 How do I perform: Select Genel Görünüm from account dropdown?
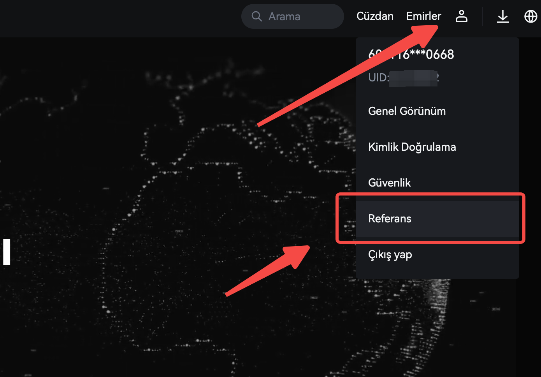pyautogui.click(x=407, y=111)
